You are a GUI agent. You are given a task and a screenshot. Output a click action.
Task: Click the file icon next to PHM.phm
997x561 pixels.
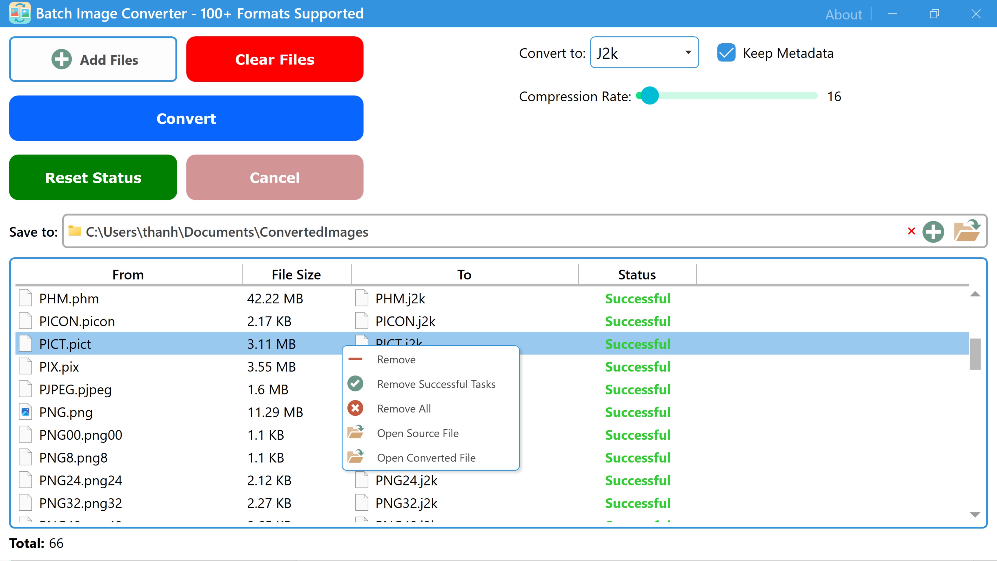pyautogui.click(x=25, y=298)
